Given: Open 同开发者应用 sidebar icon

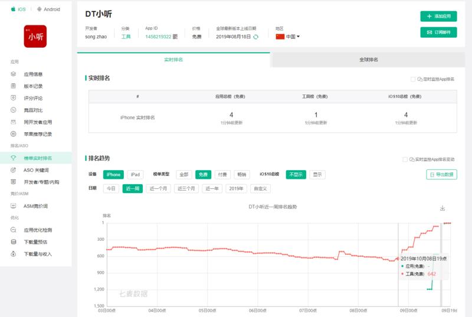Looking at the screenshot, I should click(x=13, y=122).
